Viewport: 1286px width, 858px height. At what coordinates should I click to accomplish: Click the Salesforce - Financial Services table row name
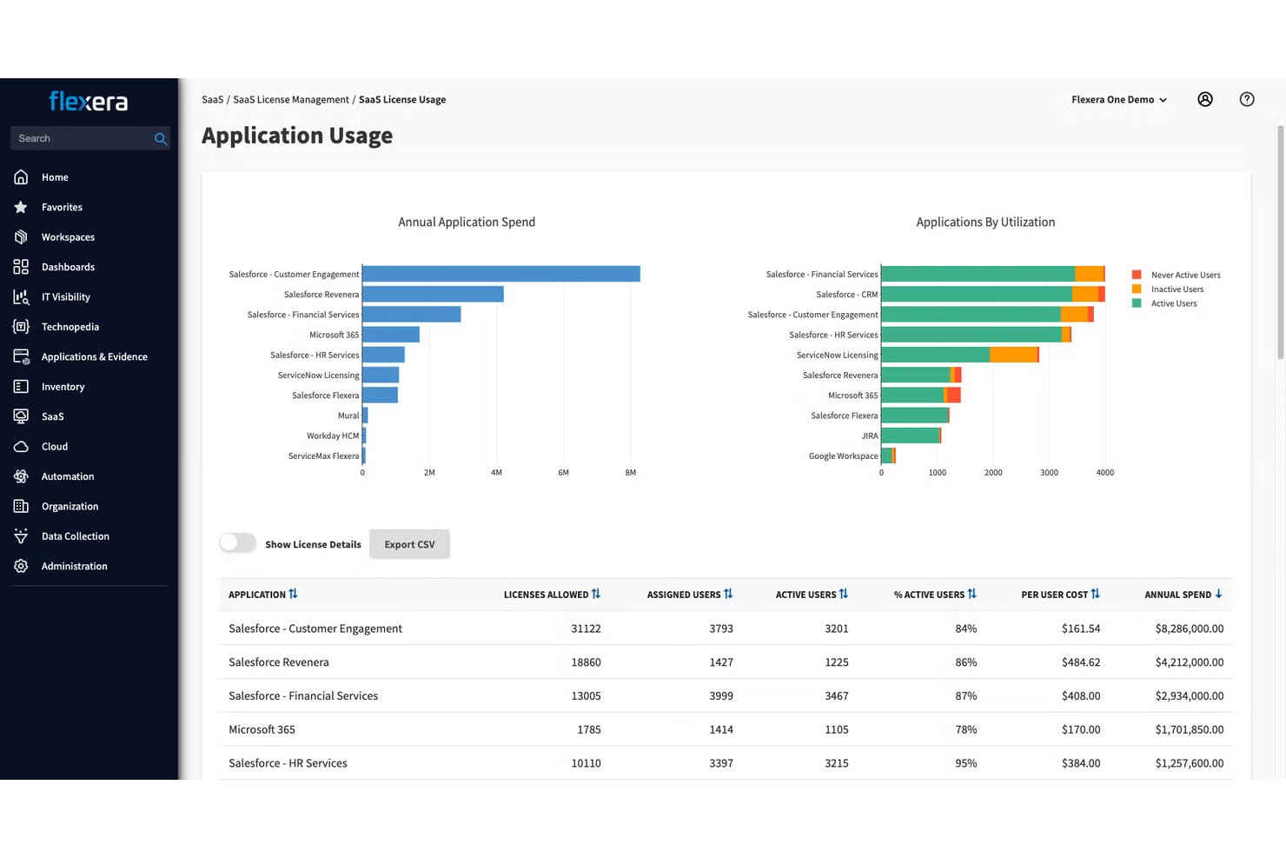303,695
